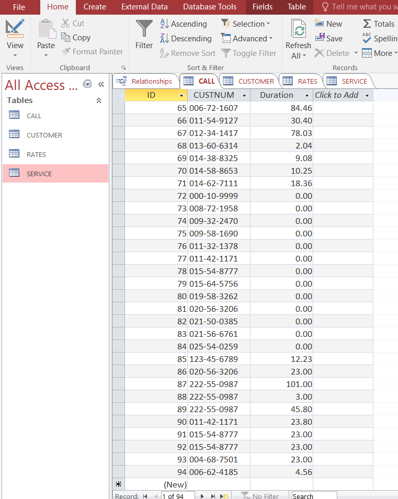Open the Delete record dropdown arrow
Viewport: 398px width, 499px height.
356,53
